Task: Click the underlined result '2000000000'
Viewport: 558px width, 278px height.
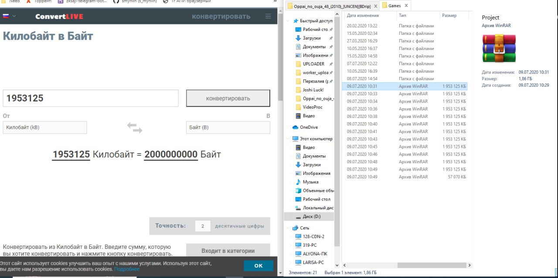Action: pyautogui.click(x=171, y=154)
